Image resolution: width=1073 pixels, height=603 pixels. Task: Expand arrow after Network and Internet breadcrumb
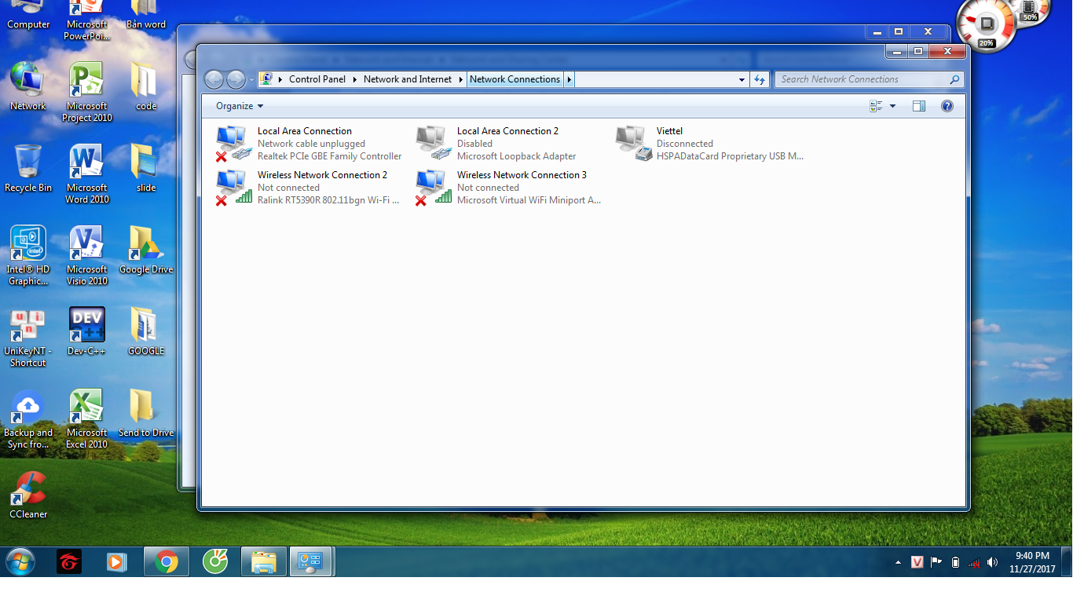461,79
